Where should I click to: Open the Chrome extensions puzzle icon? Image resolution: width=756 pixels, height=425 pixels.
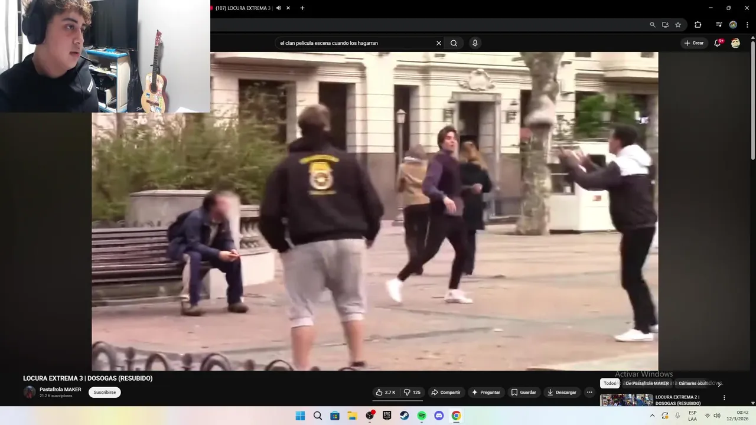(698, 25)
